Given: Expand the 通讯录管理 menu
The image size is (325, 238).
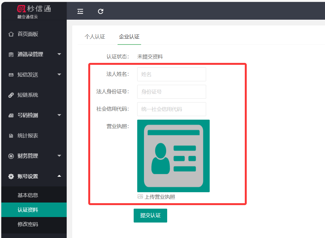Looking at the screenshot, I should click(x=59, y=55).
